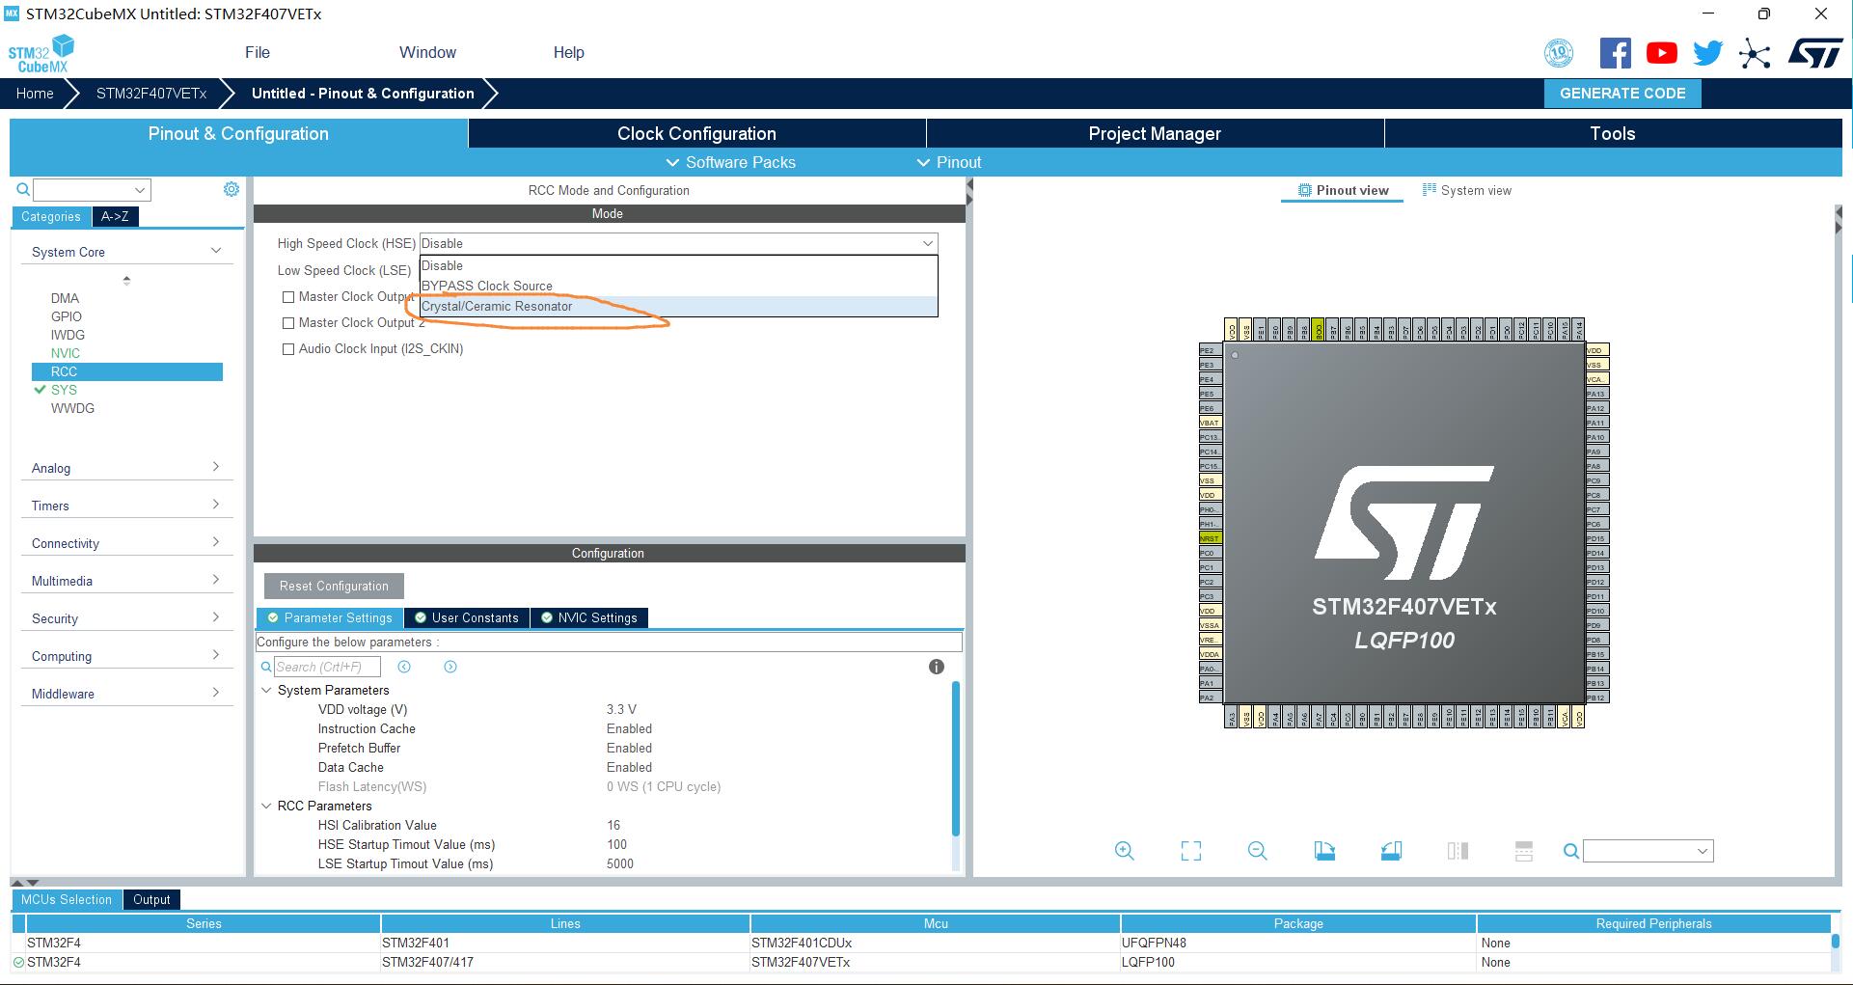Viewport: 1853px width, 985px height.
Task: Open the Pinout dropdown menu
Action: pyautogui.click(x=949, y=162)
